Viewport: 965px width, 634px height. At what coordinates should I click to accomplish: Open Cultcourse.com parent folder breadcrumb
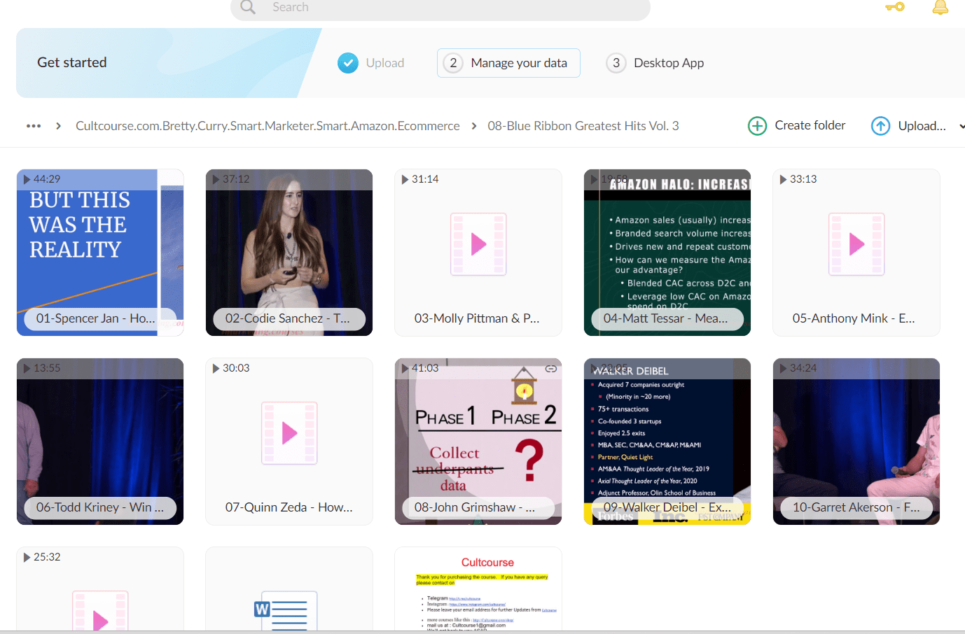(x=268, y=126)
